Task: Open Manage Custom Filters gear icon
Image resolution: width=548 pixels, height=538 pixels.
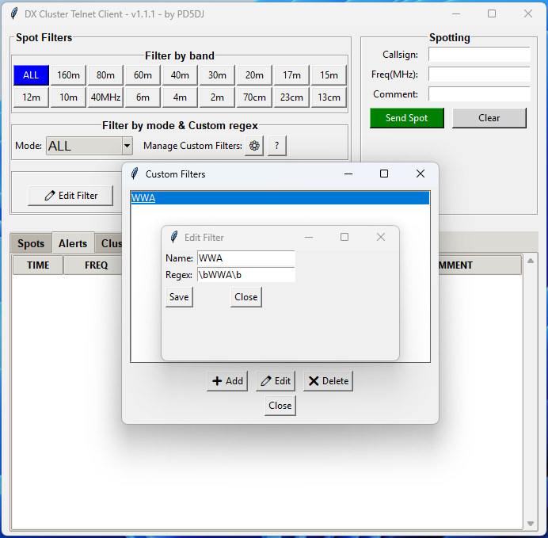Action: pyautogui.click(x=254, y=146)
